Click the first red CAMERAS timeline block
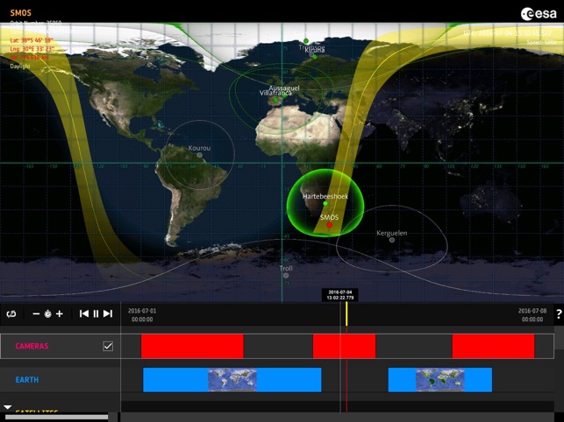 click(x=192, y=346)
